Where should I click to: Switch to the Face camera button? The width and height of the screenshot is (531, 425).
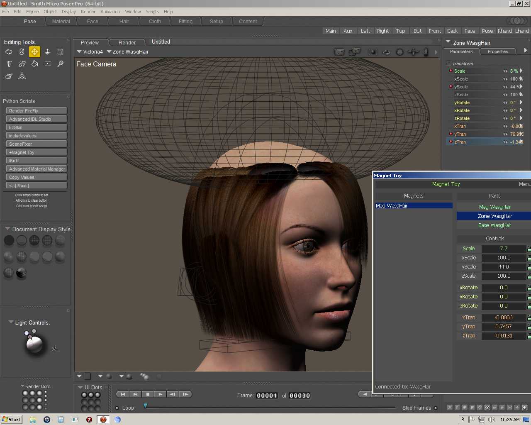tap(470, 31)
